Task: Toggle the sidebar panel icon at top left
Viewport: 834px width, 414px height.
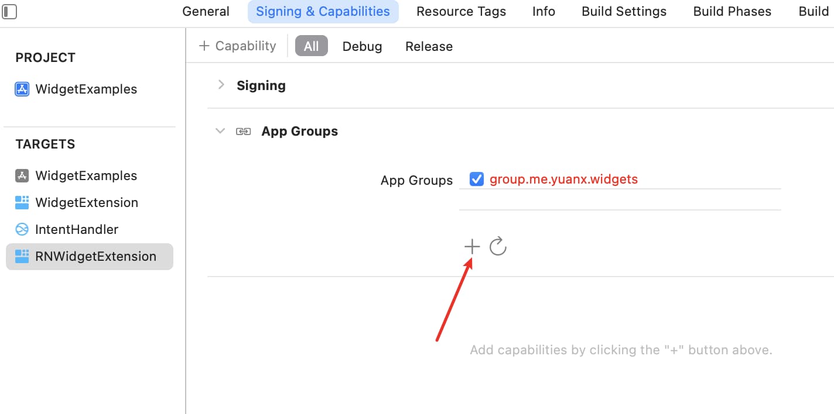Action: 9,11
